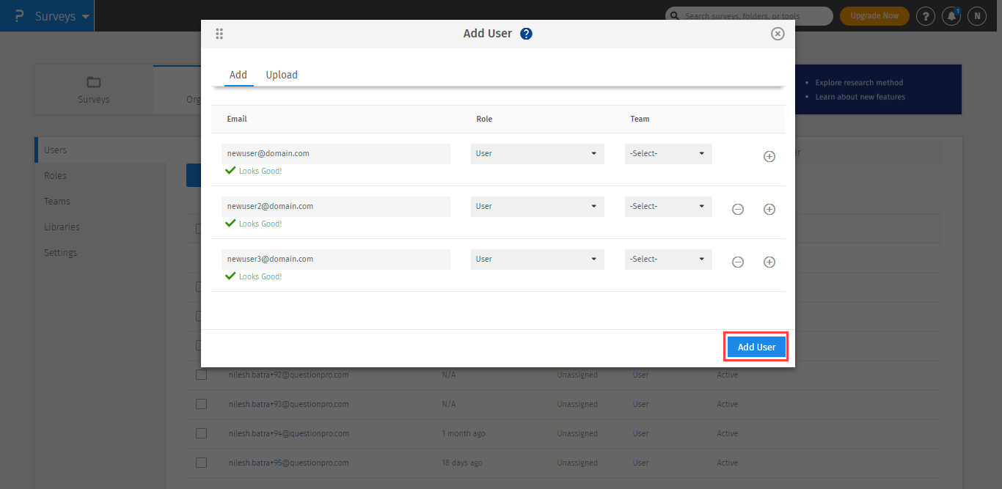
Task: Open Team dropdown for newuser3@domain.com
Action: (668, 260)
